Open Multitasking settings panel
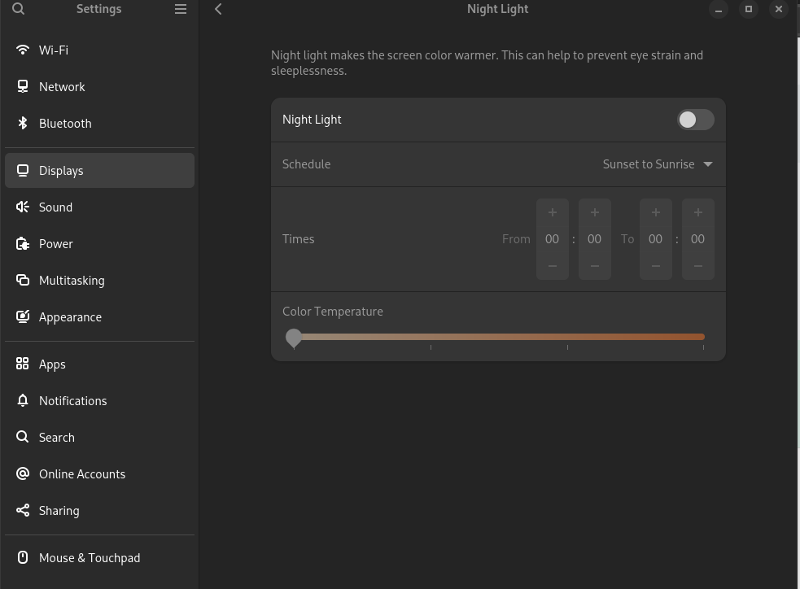 (99, 281)
